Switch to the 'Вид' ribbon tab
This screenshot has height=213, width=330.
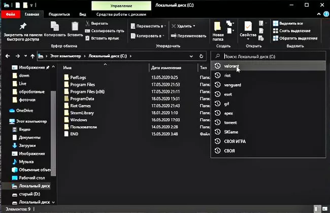pos(83,15)
